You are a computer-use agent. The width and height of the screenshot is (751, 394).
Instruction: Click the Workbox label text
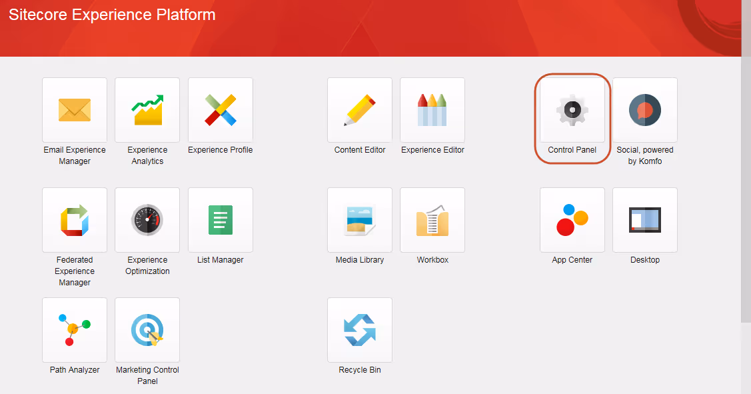pyautogui.click(x=432, y=259)
